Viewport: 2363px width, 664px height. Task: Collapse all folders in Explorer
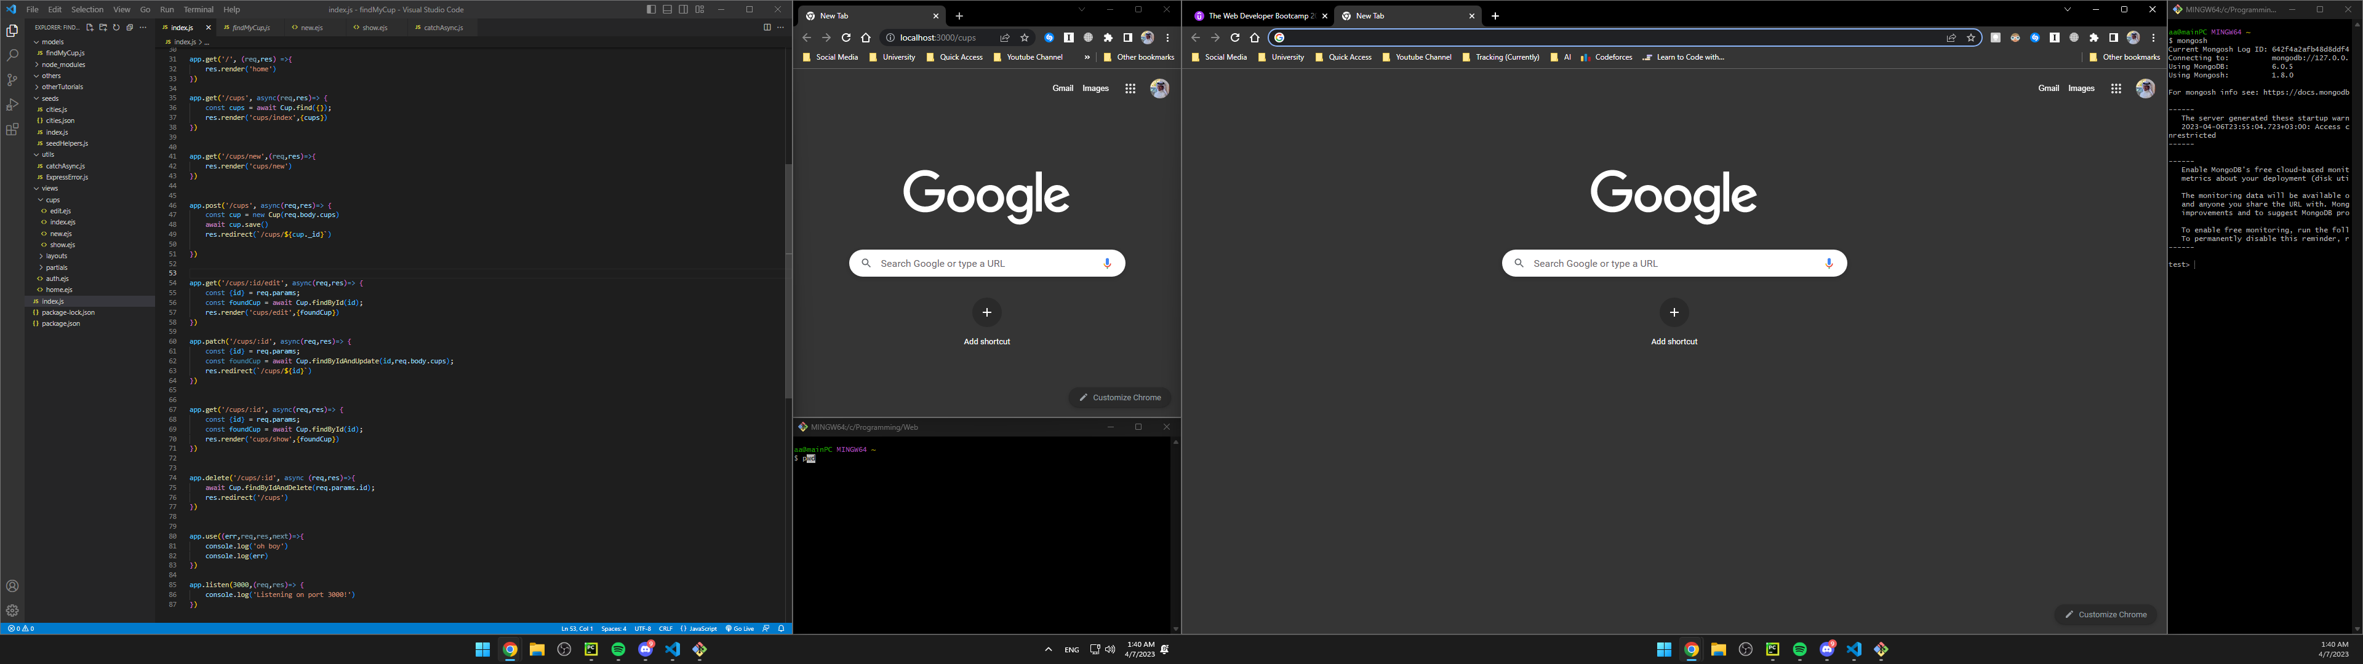[129, 28]
